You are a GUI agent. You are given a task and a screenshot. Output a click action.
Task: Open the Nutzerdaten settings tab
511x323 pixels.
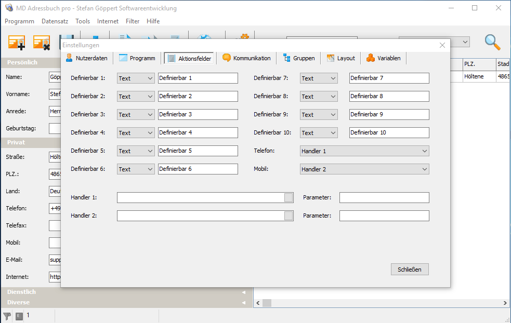click(86, 58)
